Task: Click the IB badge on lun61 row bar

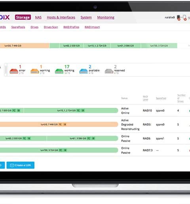Action: coord(93,138)
